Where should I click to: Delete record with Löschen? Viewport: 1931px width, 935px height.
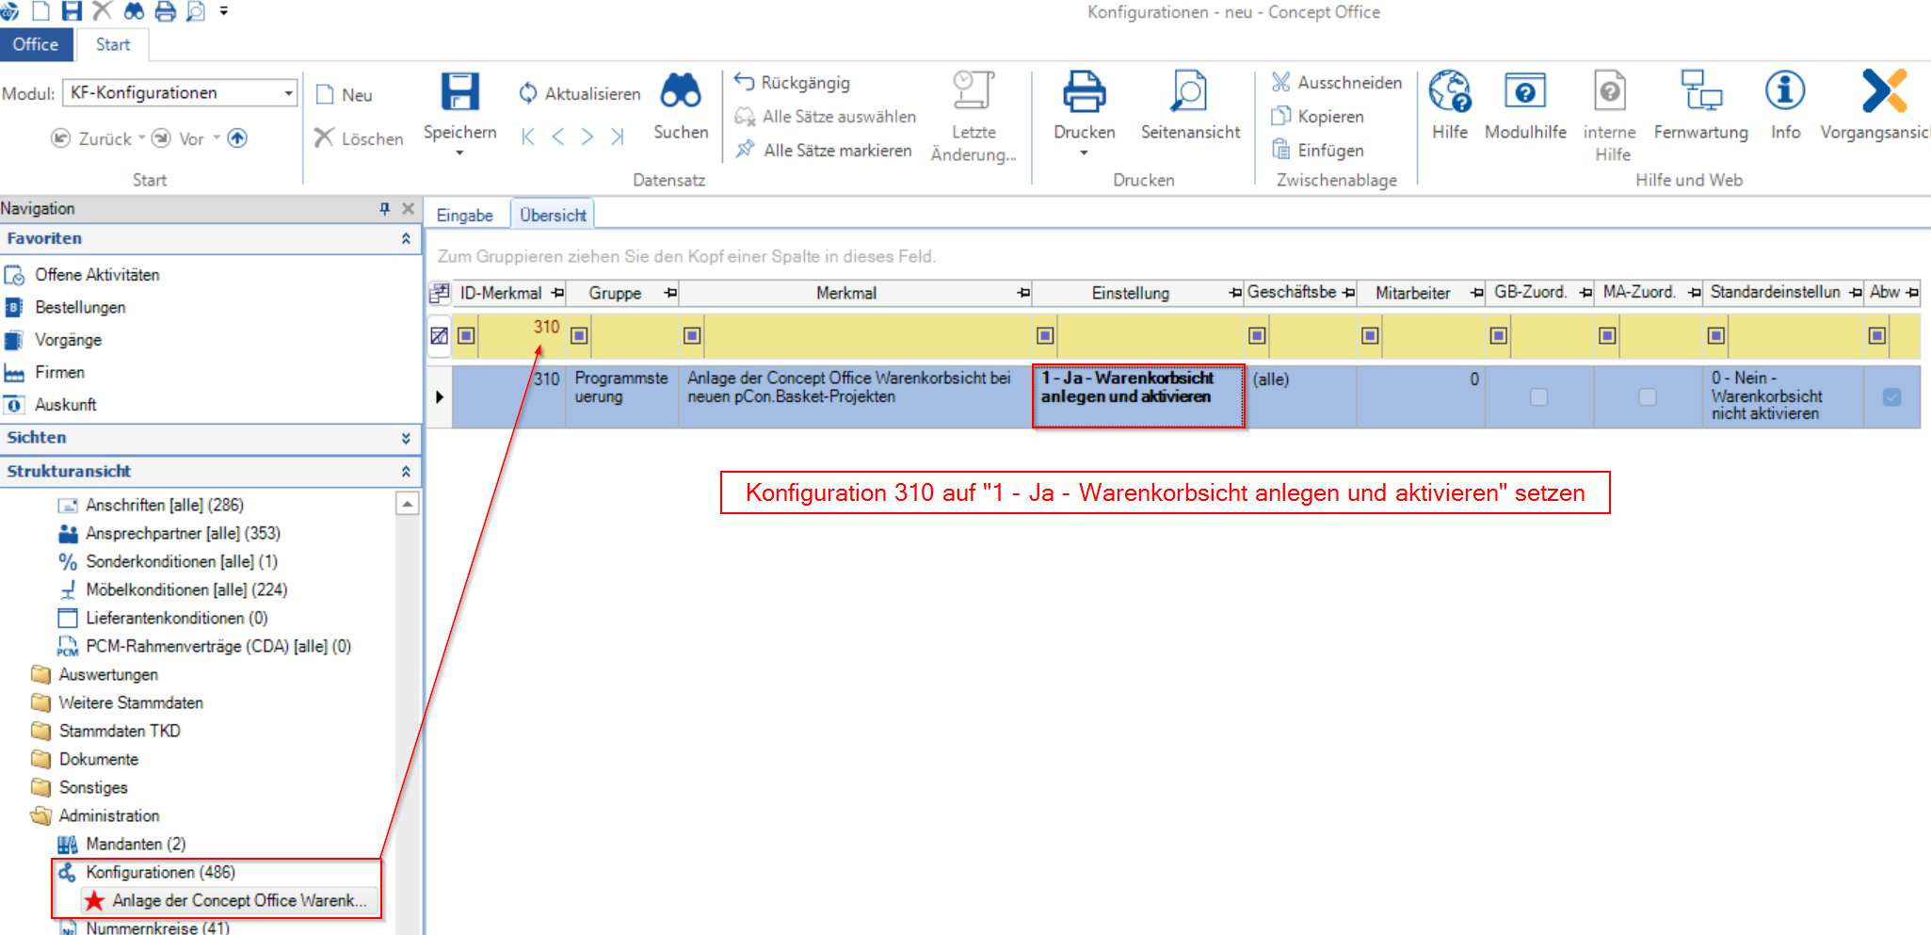[x=359, y=138]
